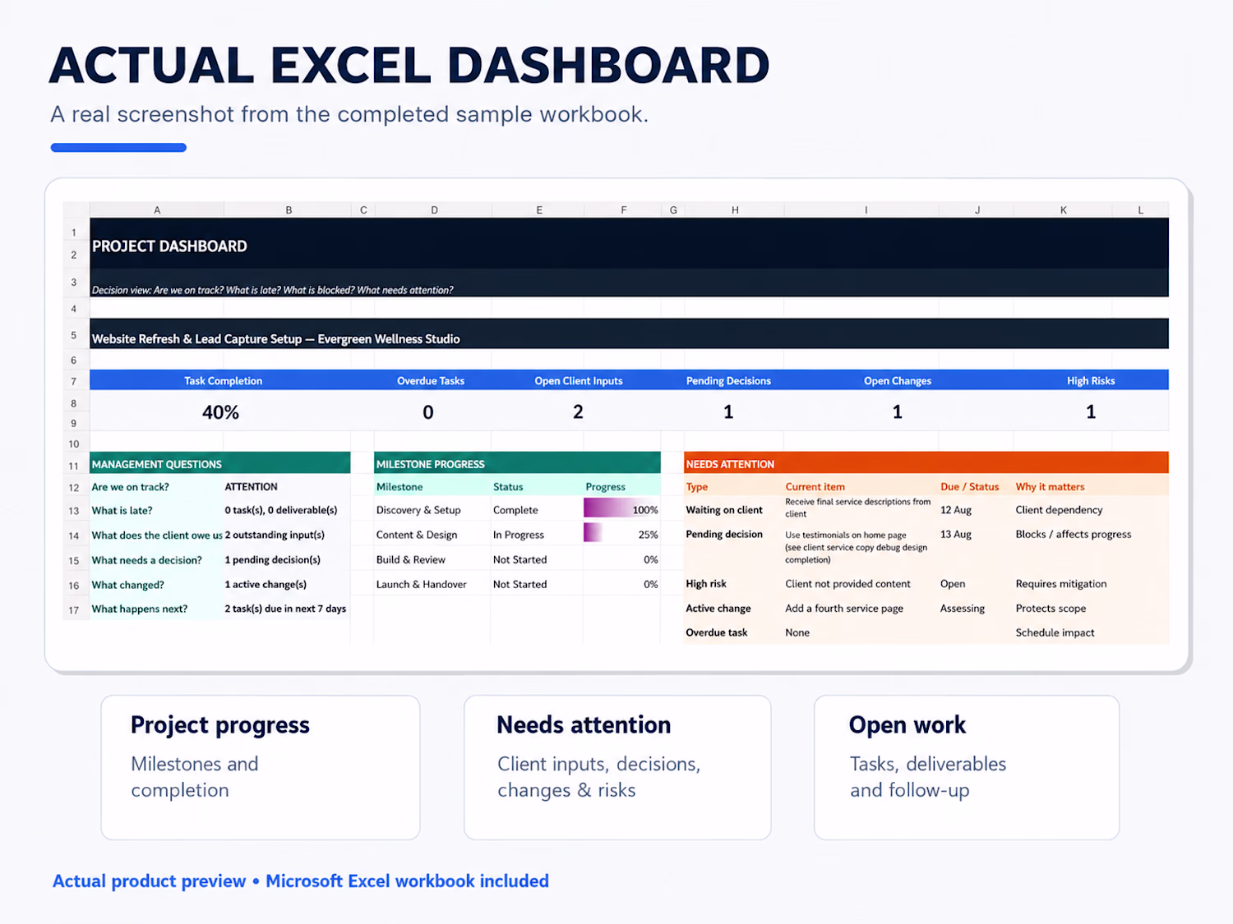
Task: Click the 'Decision view: Are we on track?' subtitle
Action: coord(272,290)
